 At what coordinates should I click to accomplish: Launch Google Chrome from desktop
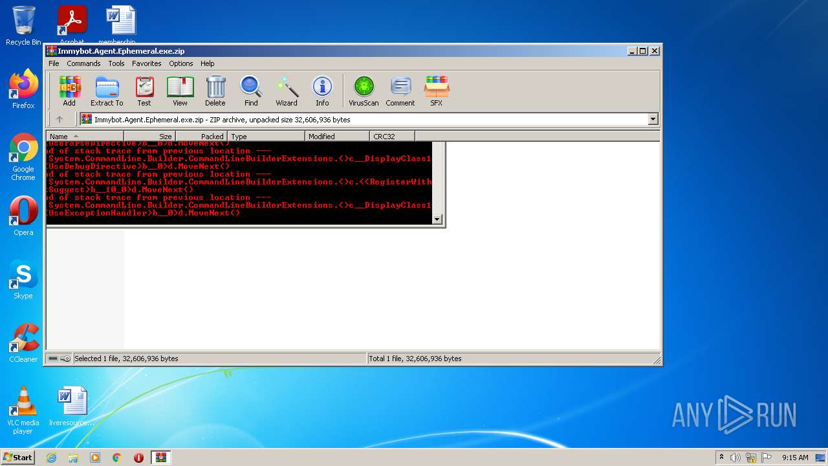point(23,157)
